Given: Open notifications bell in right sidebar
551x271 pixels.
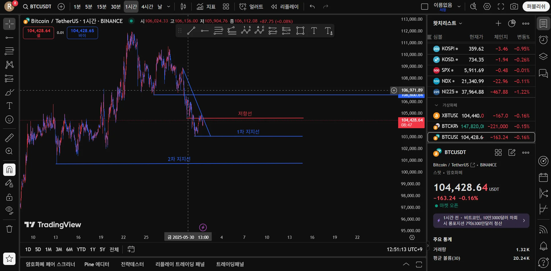Looking at the screenshot, I should pos(543,246).
